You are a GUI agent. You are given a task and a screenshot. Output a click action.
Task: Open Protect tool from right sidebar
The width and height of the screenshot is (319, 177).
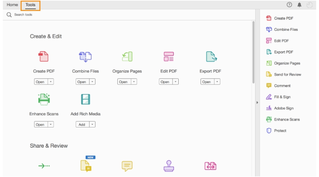tap(276, 131)
